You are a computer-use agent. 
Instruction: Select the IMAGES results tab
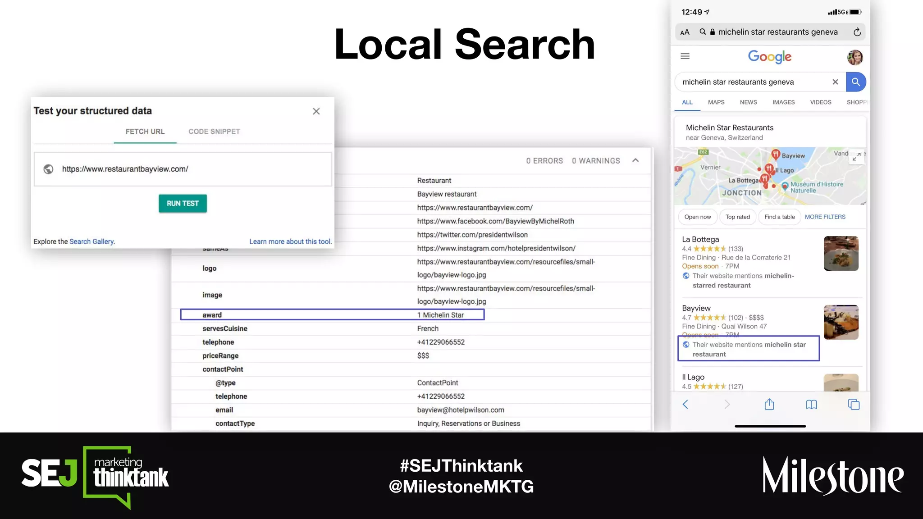[783, 102]
